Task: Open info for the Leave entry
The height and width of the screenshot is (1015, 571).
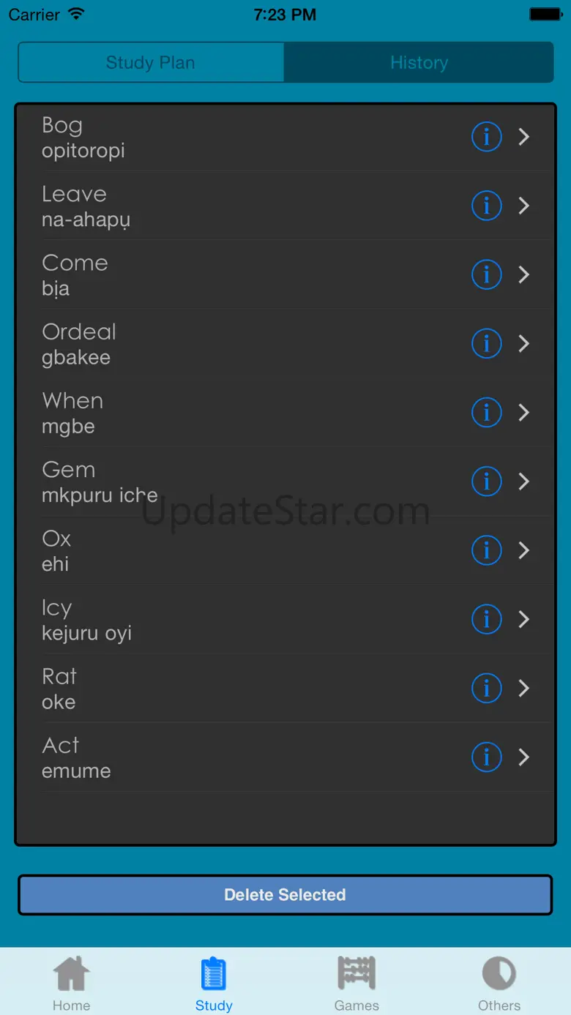Action: click(486, 206)
